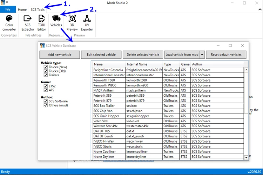
Task: Click the Vehicles truck icon
Action: 56,19
